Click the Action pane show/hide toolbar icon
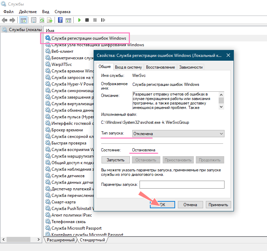The height and width of the screenshot is (251, 267). (68, 20)
